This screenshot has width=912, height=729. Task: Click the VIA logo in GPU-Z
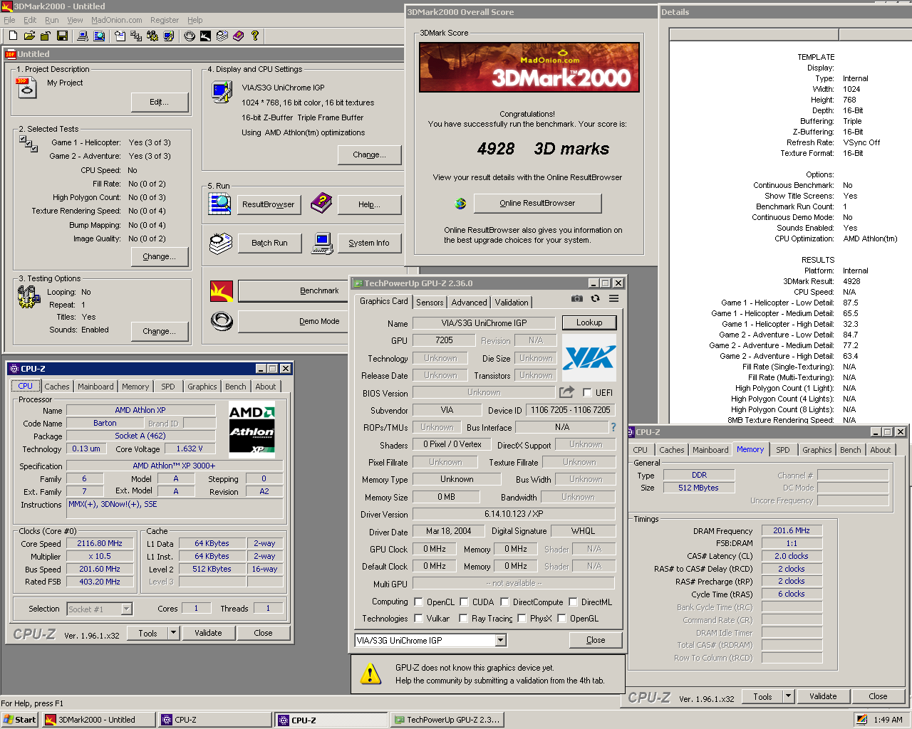point(589,357)
